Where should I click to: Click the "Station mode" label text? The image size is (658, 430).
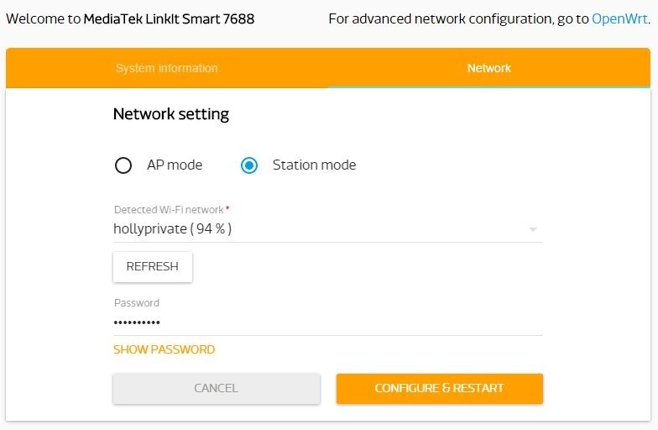point(314,165)
